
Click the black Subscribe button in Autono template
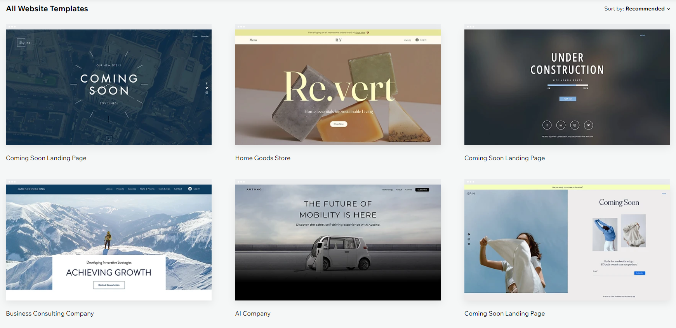422,190
